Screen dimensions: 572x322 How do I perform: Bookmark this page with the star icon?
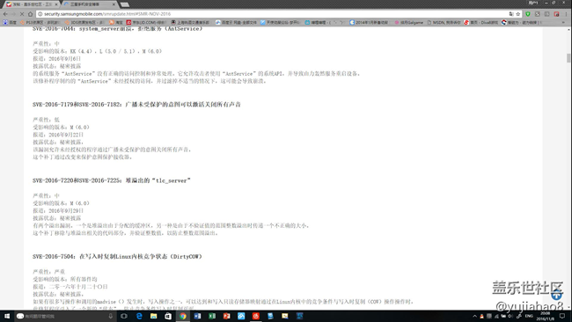tap(518, 14)
